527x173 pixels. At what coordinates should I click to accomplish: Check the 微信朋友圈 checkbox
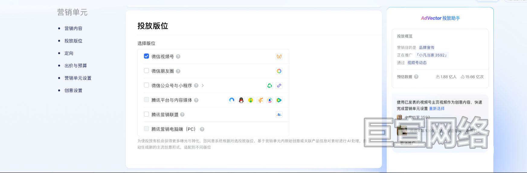[146, 71]
